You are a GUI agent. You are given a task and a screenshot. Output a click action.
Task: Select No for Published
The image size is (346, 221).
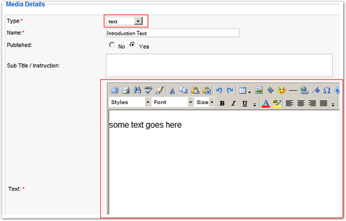click(112, 45)
